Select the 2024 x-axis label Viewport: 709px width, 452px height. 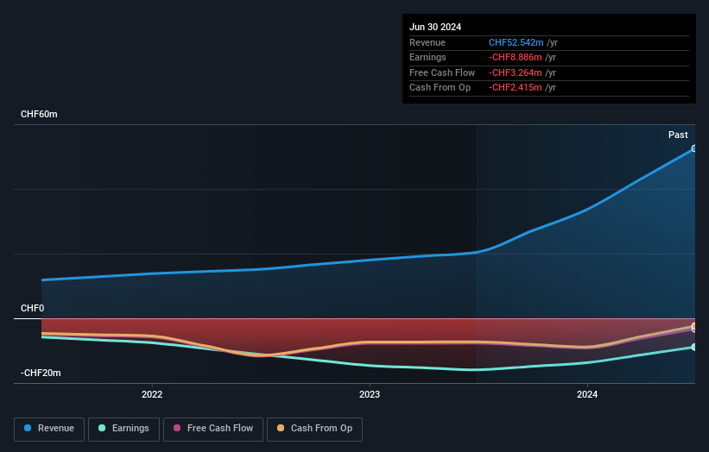tap(587, 395)
